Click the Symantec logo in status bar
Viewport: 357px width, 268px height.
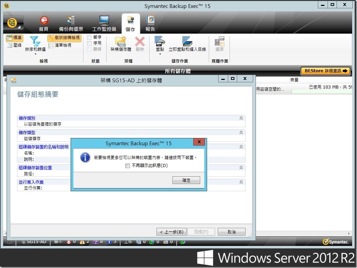pyautogui.click(x=336, y=242)
